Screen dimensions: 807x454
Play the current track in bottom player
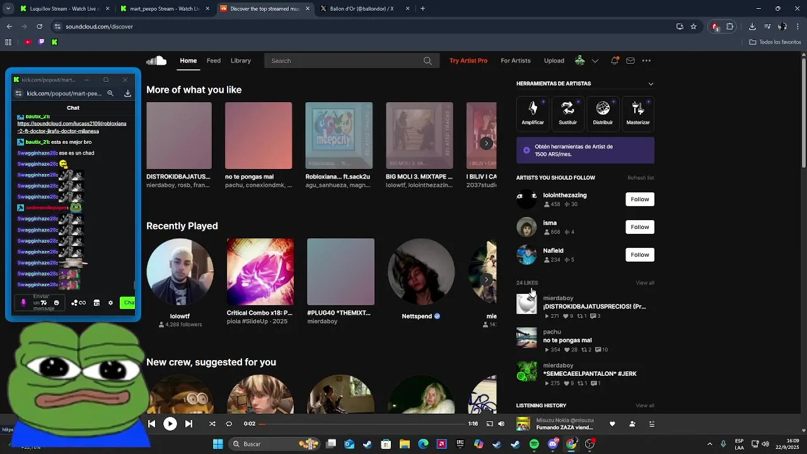pos(170,424)
